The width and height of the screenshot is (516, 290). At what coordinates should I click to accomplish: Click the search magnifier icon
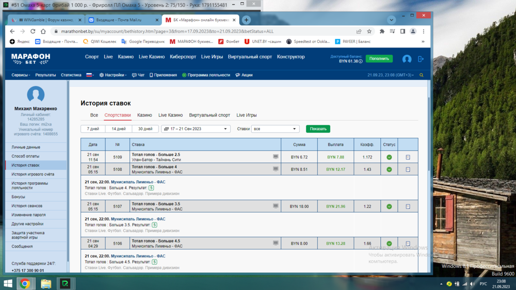[422, 75]
